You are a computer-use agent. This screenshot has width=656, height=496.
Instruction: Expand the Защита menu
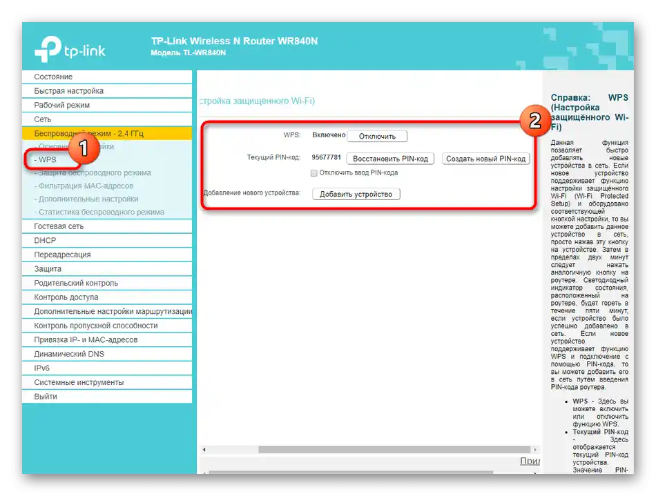click(107, 268)
